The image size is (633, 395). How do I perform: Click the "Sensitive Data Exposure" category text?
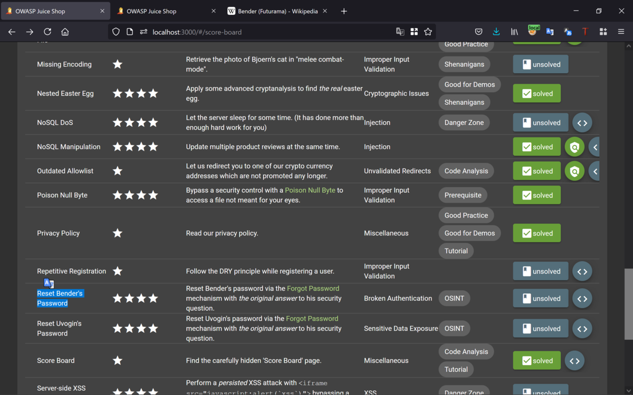401,329
